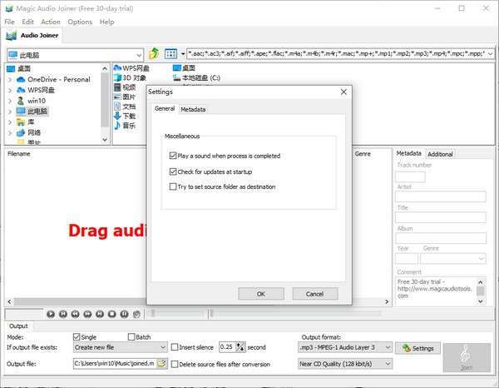Open the 此电脑 location dropdown
The width and height of the screenshot is (499, 388).
[x=139, y=55]
